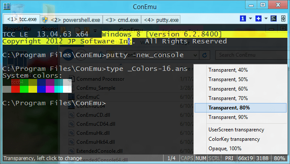Expand the active console list dropdown arrow

(x=250, y=18)
